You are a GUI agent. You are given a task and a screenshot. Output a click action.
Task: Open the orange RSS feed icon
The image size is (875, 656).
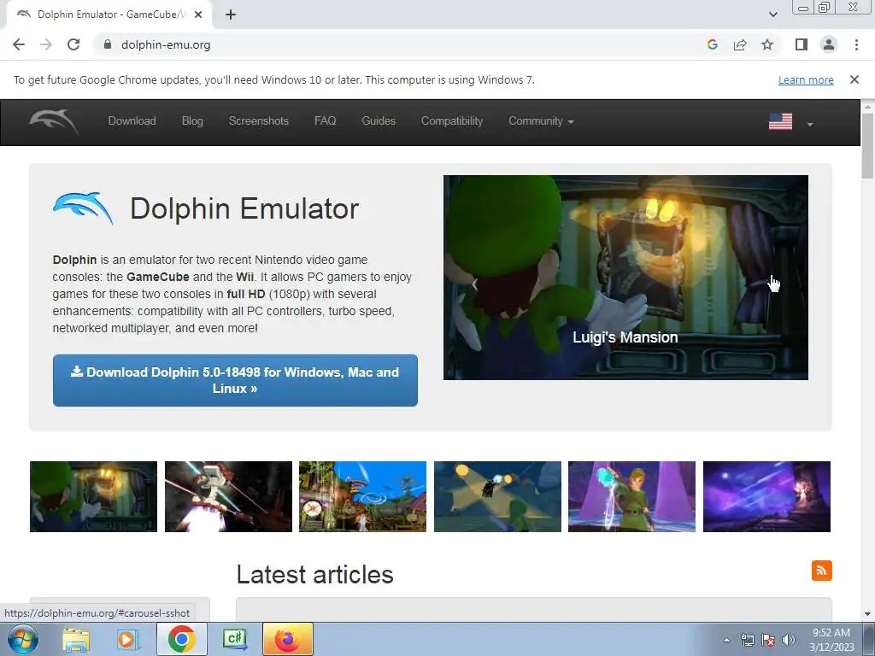[821, 571]
